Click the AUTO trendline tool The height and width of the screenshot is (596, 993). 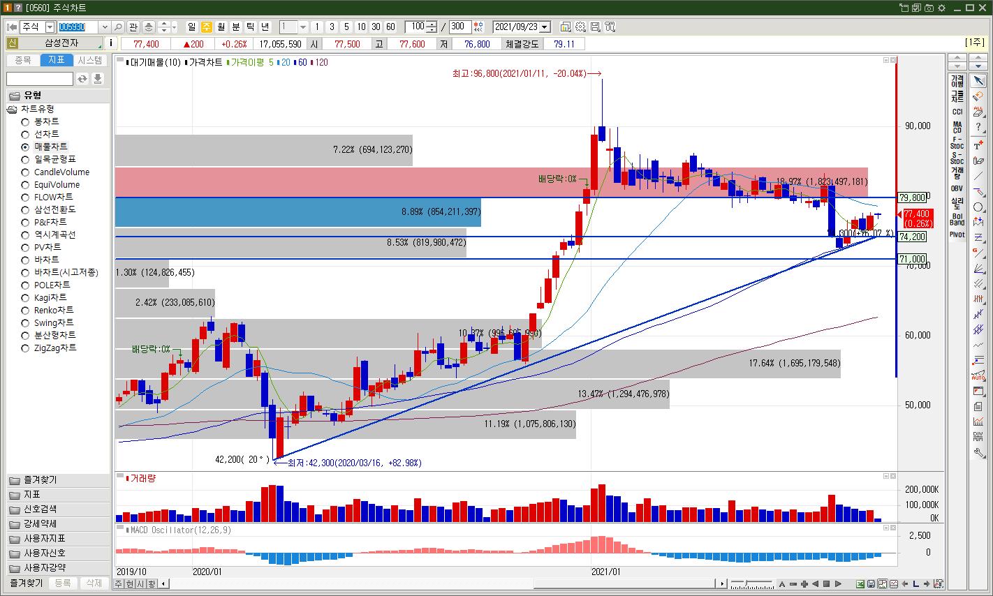click(x=978, y=375)
